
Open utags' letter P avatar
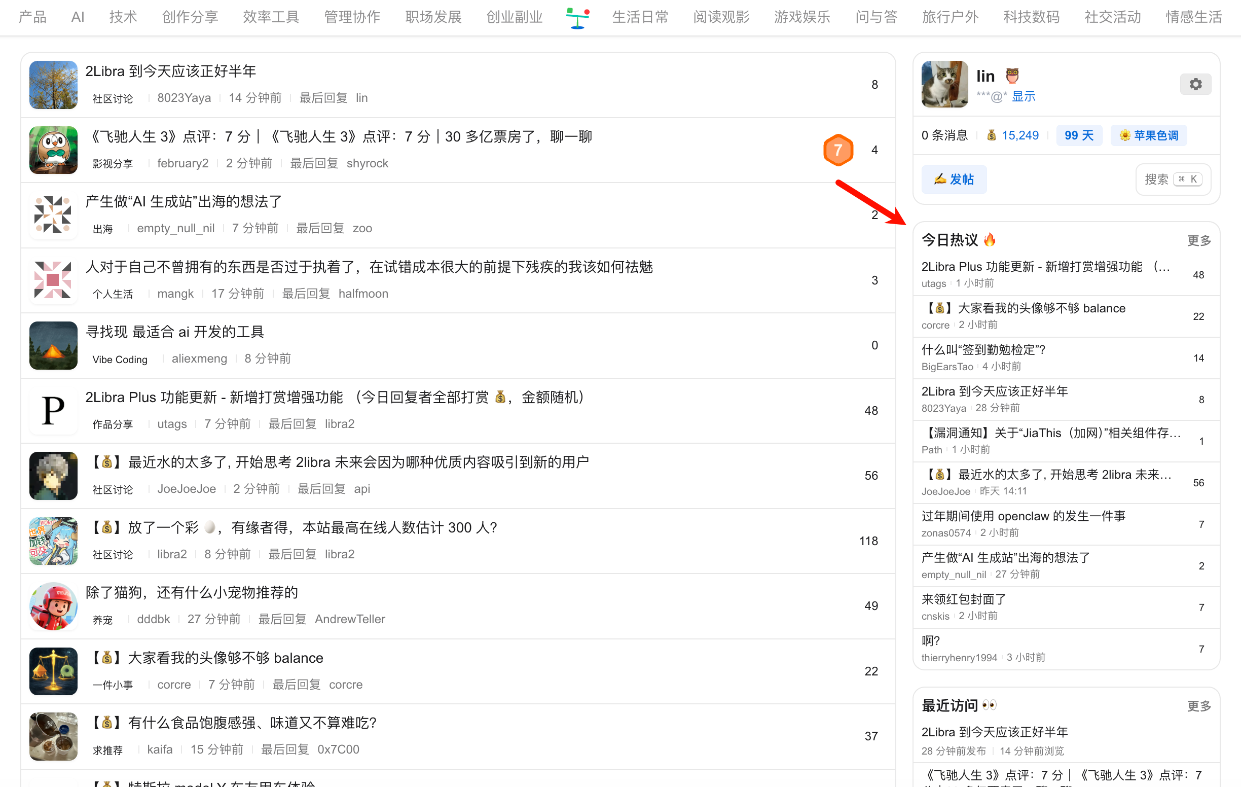(x=53, y=411)
